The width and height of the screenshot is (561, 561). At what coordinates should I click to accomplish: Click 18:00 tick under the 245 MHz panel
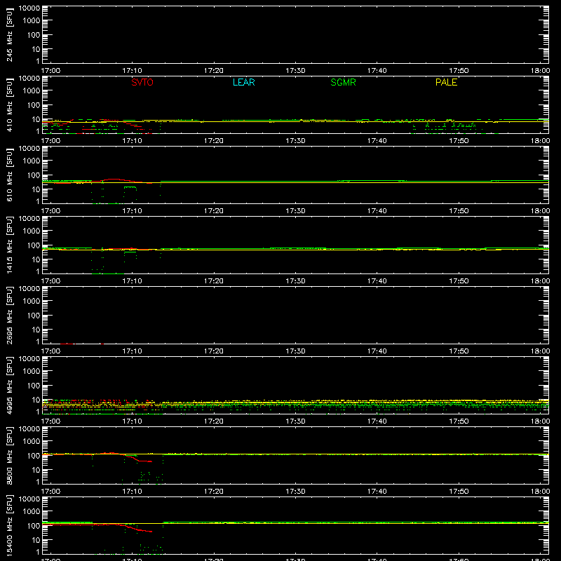[540, 71]
